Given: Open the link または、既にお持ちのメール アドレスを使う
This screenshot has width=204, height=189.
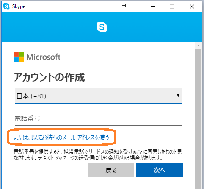Looking at the screenshot, I should click(x=61, y=137).
